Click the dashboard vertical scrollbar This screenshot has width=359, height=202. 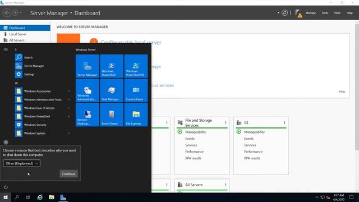pos(357,87)
